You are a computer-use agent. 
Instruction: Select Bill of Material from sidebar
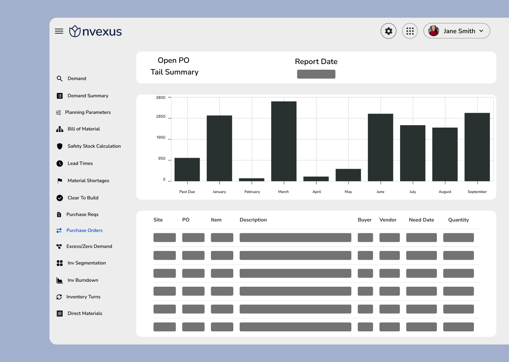click(84, 129)
